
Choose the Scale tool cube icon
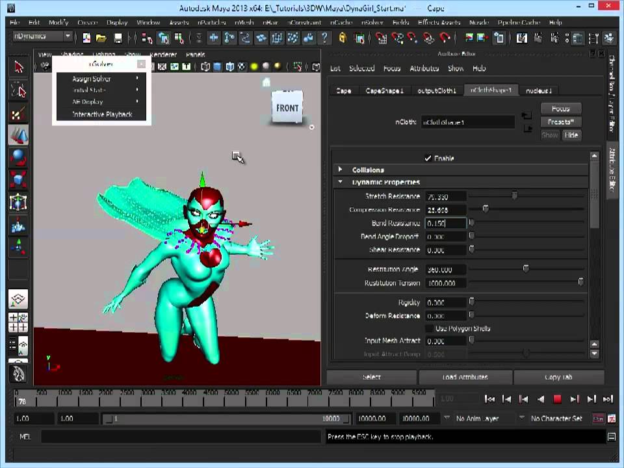click(x=18, y=180)
